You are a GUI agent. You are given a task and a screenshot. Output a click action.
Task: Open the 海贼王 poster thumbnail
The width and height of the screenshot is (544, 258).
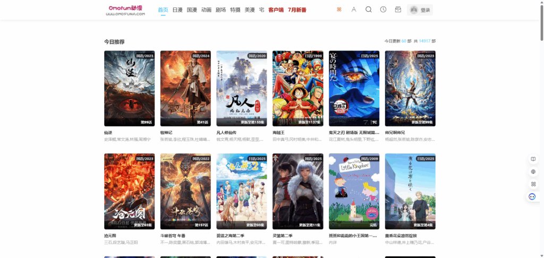pos(298,89)
